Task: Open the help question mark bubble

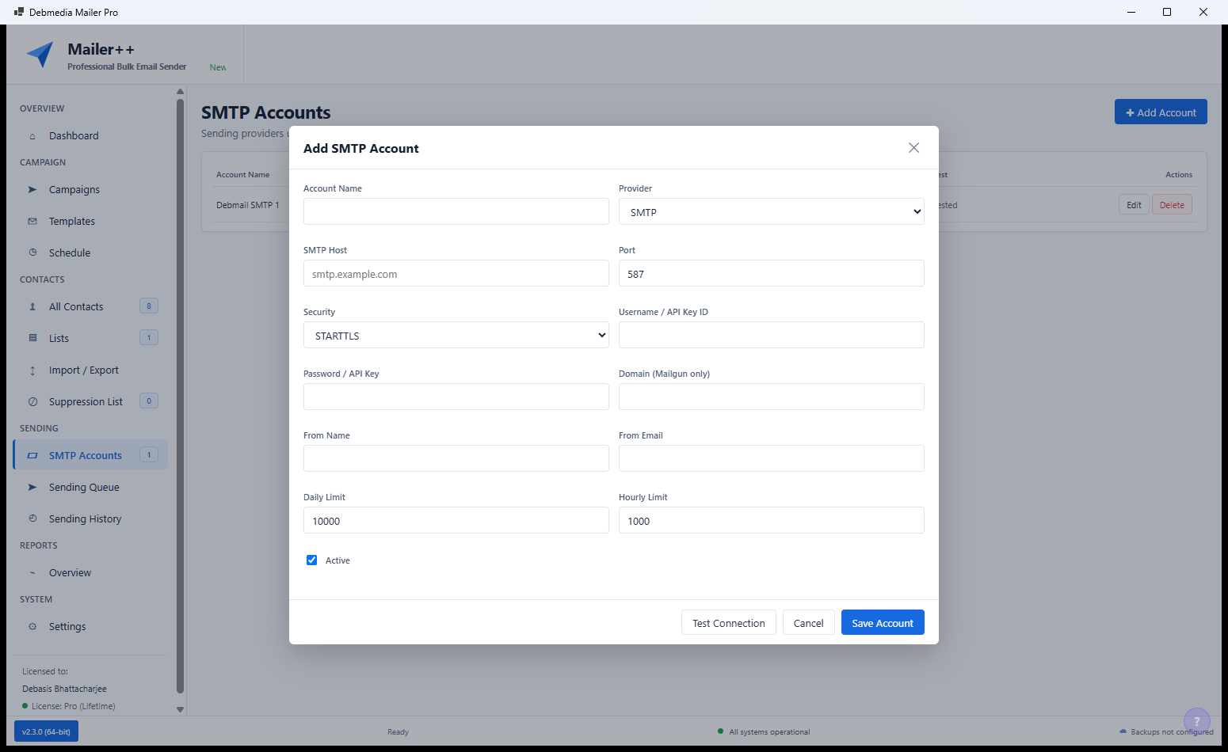Action: point(1196,721)
